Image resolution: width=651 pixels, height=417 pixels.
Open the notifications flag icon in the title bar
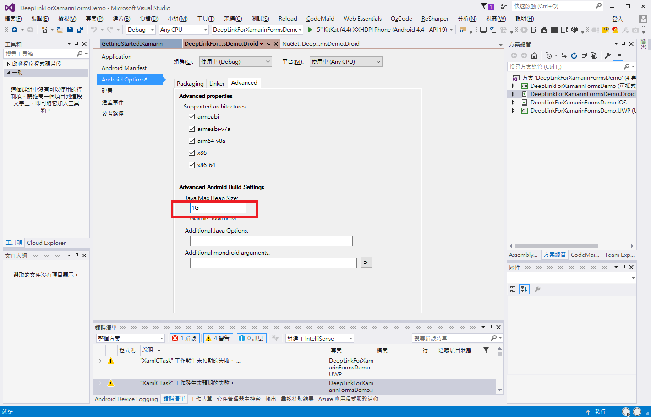coord(488,6)
